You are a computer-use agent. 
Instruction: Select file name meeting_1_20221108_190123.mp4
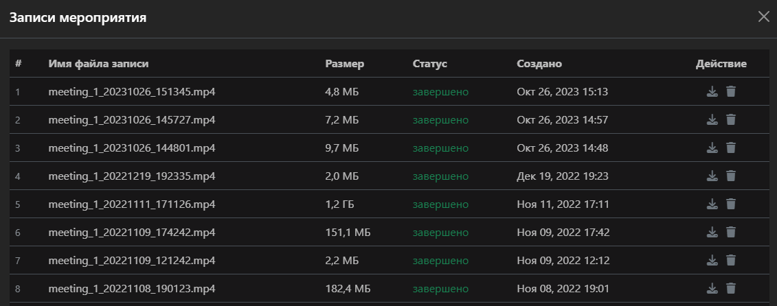click(132, 288)
